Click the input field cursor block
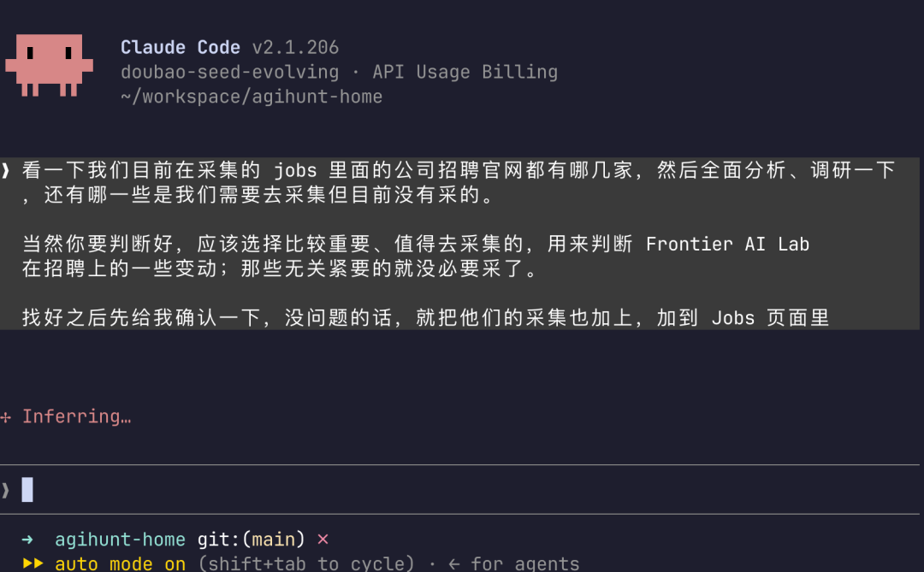 coord(27,490)
